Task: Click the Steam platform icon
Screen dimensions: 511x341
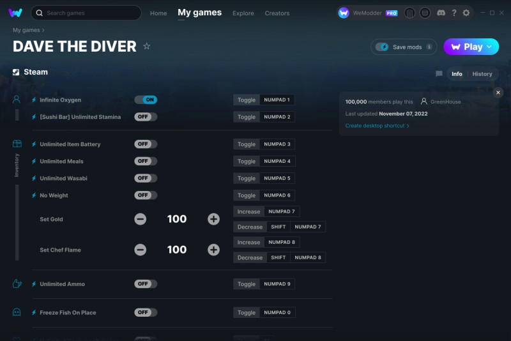Action: (x=16, y=72)
